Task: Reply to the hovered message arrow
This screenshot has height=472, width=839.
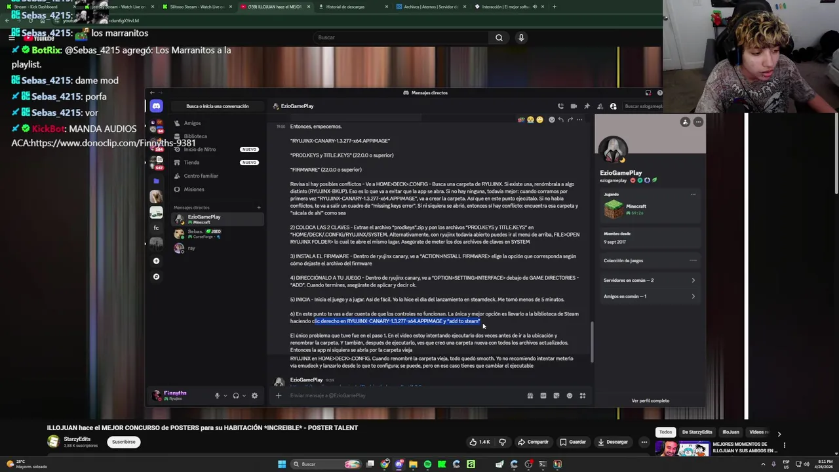Action: (x=560, y=120)
